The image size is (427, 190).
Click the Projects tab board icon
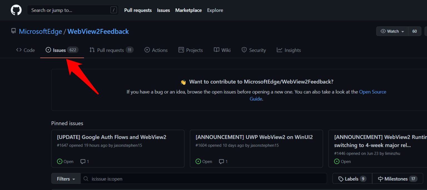point(181,50)
